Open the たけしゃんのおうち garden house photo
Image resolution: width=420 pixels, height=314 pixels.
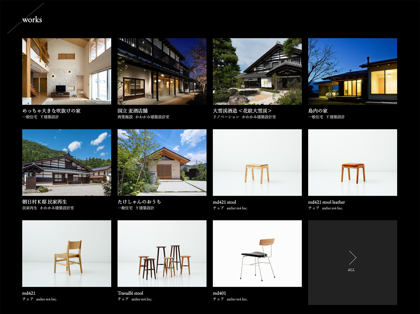162,162
